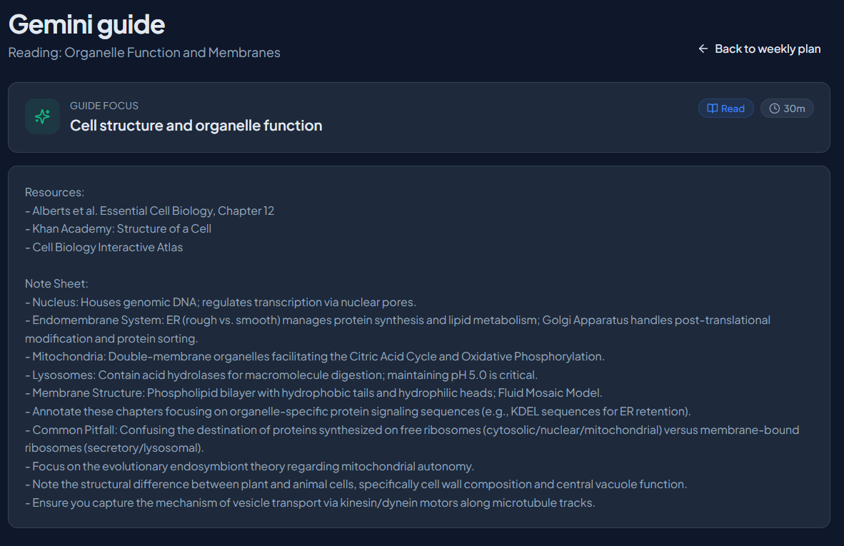Image resolution: width=844 pixels, height=546 pixels.
Task: Click the vesicle transport kinesin/dynein note line
Action: (310, 503)
